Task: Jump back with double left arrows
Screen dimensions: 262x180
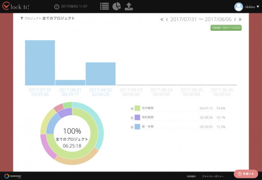Action: coord(162,20)
